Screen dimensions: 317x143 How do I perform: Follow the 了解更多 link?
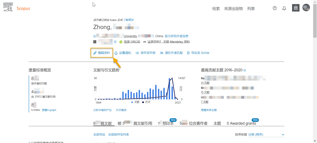click(x=128, y=20)
